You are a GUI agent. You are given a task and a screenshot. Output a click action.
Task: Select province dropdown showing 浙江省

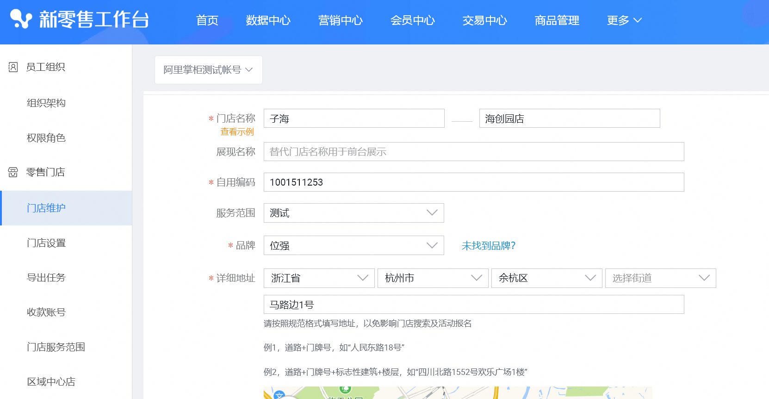pos(319,278)
